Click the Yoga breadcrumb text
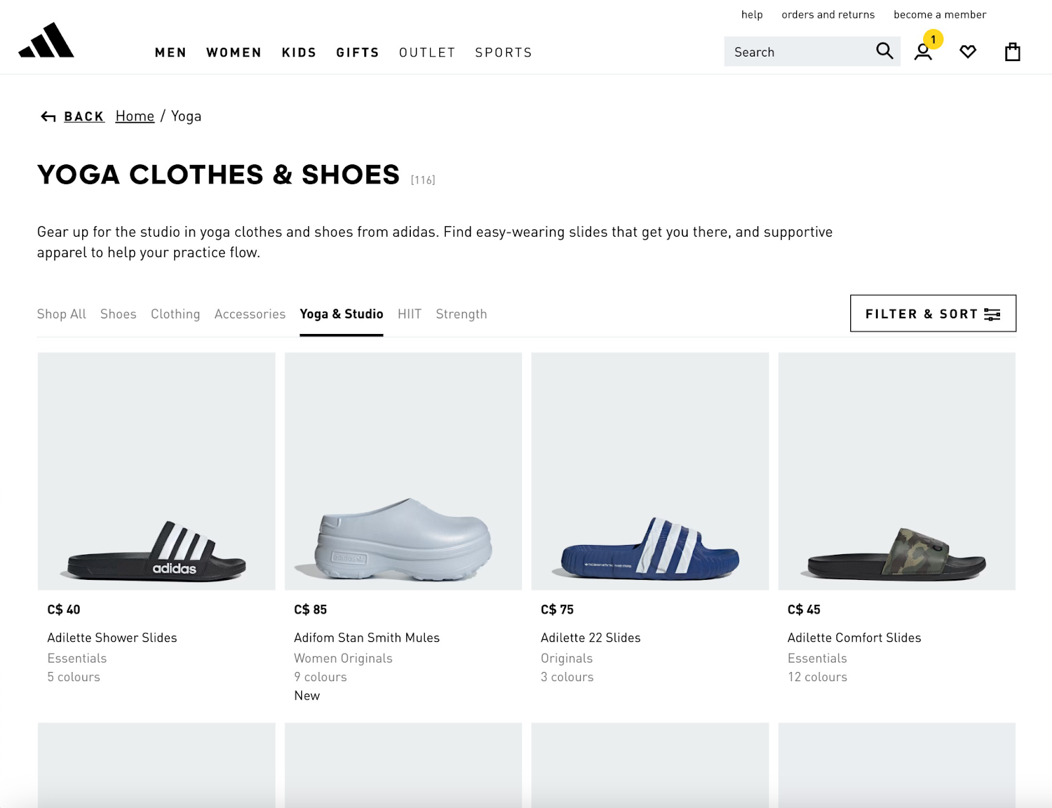This screenshot has height=808, width=1052. pos(186,116)
